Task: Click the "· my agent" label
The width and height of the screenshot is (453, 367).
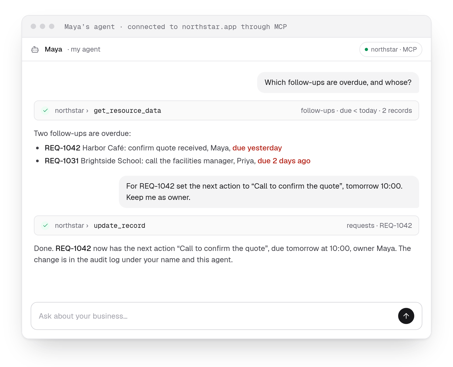Action: point(84,49)
